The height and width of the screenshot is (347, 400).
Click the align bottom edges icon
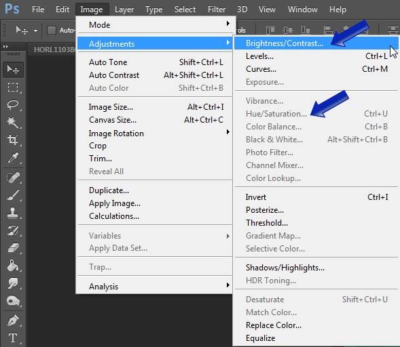coord(306,30)
